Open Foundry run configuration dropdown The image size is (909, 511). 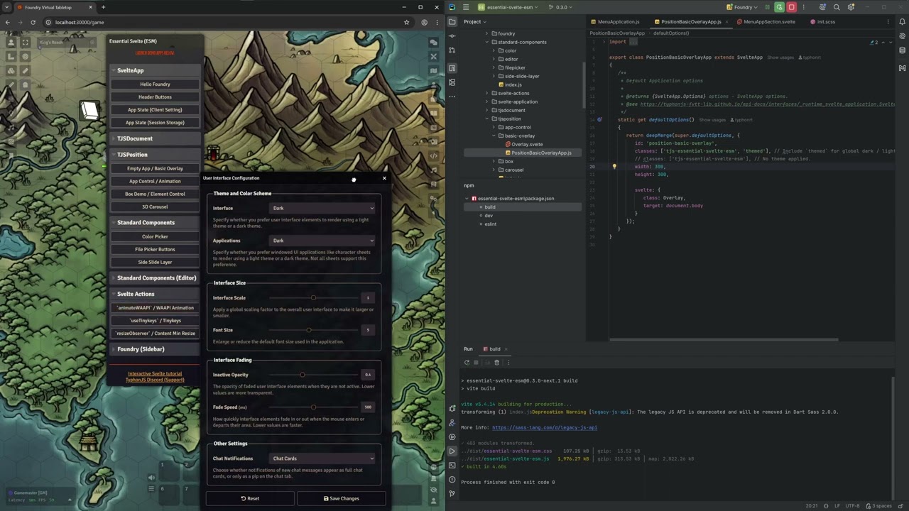coord(742,7)
